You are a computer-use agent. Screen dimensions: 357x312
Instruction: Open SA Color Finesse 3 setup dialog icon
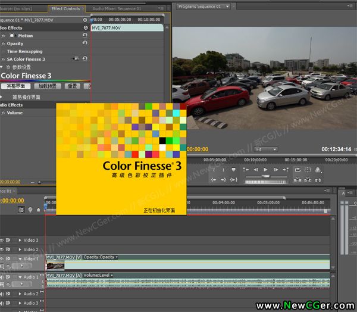76,58
